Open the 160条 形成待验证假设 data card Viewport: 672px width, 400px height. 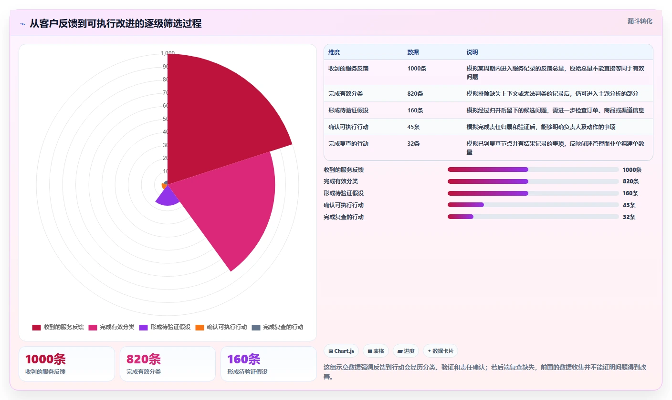[x=269, y=364]
